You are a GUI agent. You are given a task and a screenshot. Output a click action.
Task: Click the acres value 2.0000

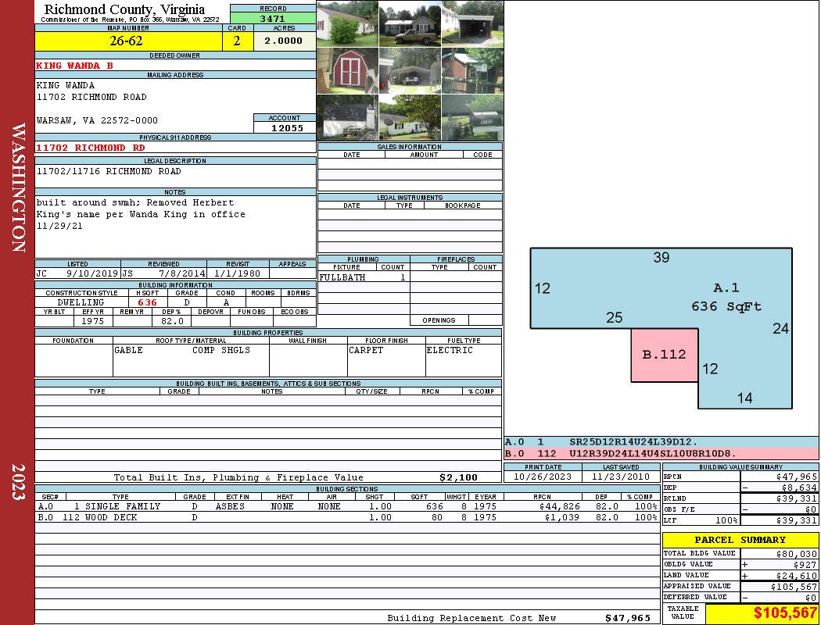click(x=283, y=41)
